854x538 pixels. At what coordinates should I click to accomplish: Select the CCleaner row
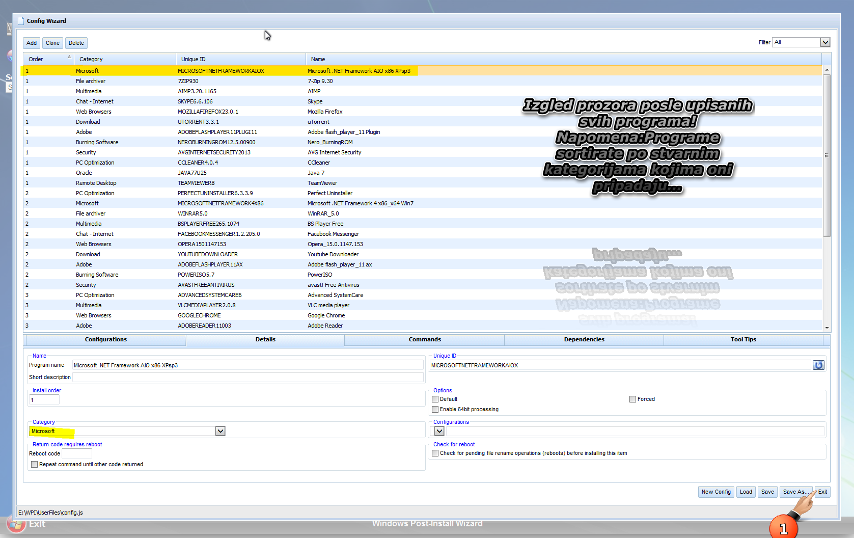tap(423, 163)
